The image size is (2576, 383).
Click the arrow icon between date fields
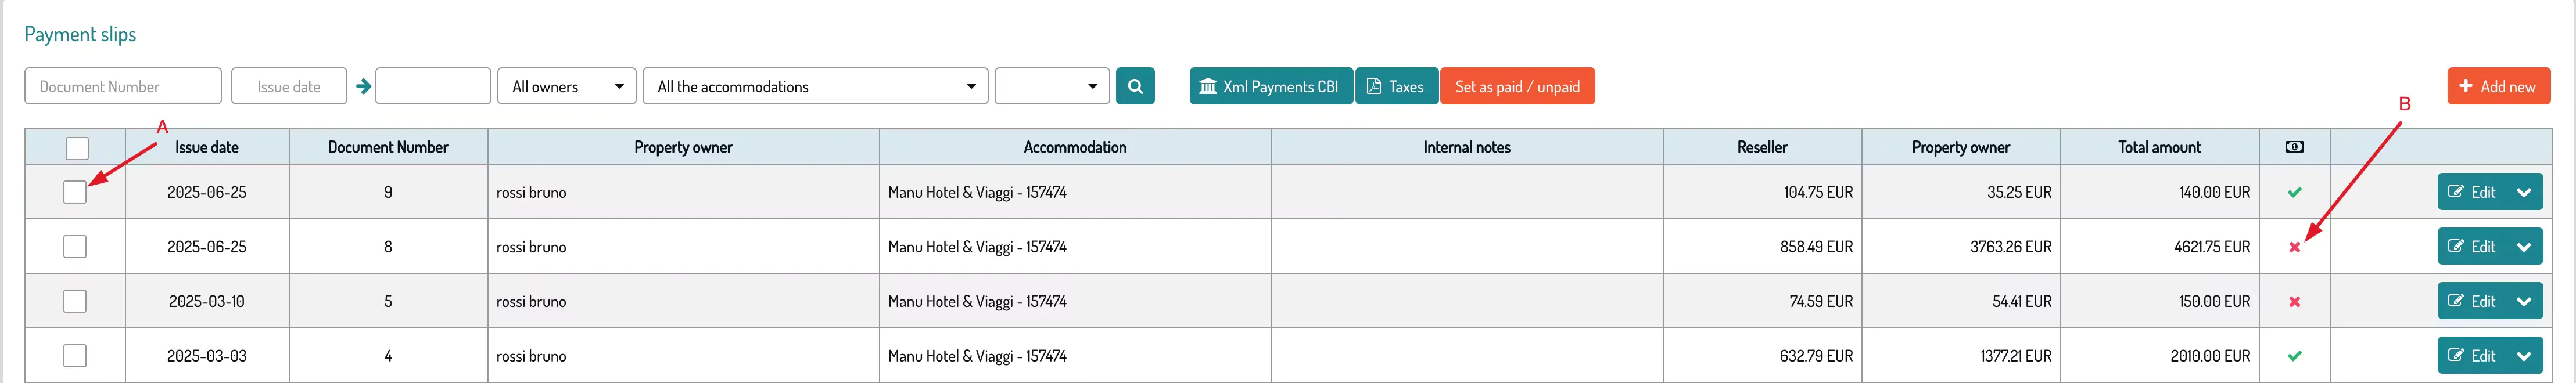click(363, 86)
